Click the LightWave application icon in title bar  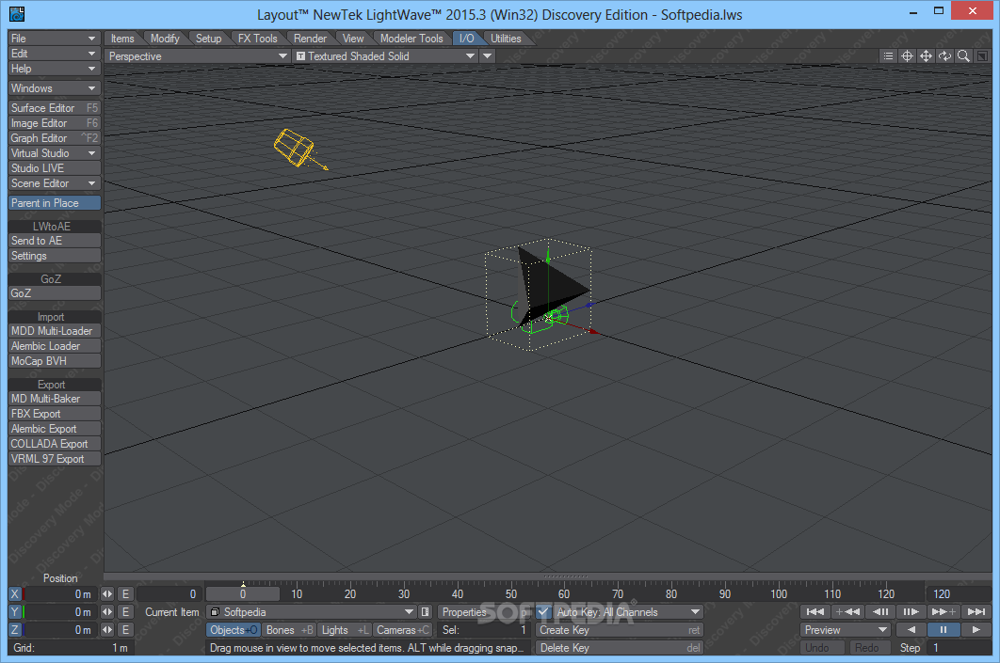click(x=17, y=13)
